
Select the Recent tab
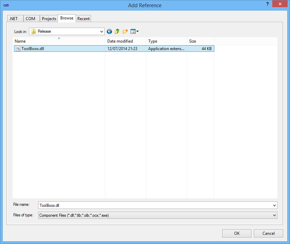pos(83,19)
